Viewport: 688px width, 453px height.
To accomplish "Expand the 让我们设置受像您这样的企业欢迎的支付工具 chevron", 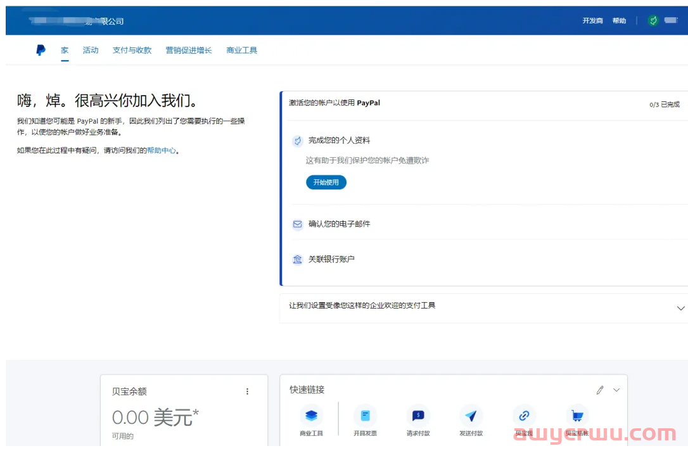I will point(680,308).
